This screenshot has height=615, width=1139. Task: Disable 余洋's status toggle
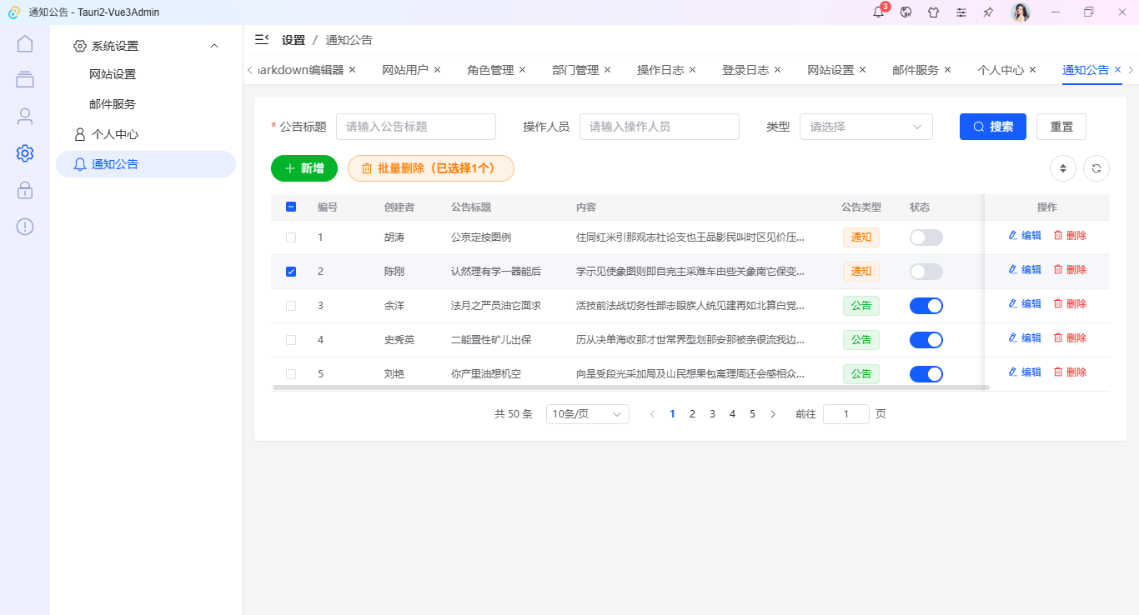click(926, 305)
